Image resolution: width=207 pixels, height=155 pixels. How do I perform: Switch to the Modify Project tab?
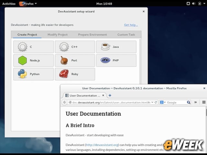58,35
